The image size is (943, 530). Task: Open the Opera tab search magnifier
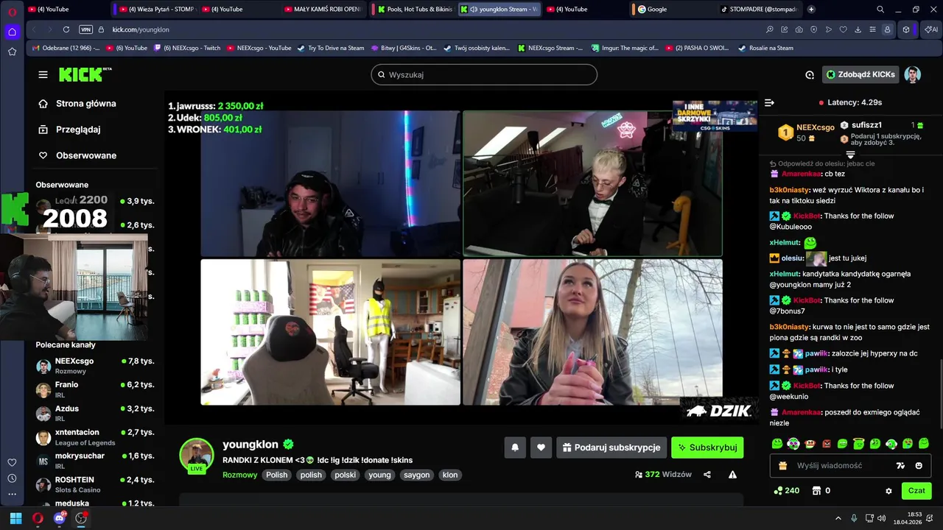(880, 9)
